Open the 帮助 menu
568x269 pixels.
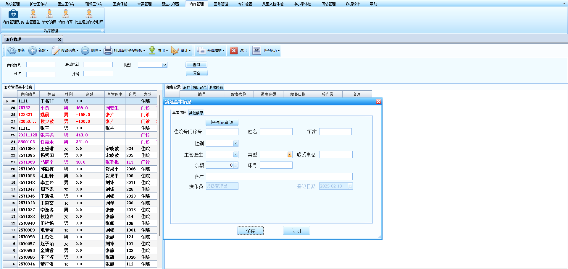tap(373, 4)
